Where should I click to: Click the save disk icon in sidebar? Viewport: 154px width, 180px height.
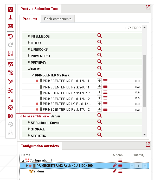[x=10, y=9]
